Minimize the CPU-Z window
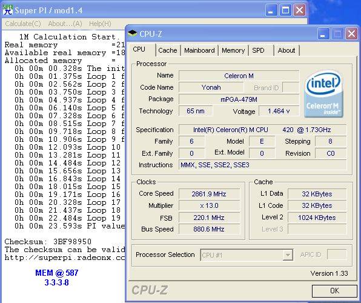 [323, 34]
